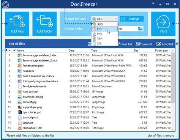This screenshot has height=140, width=180.
Task: Click the DocuFreezer logo icon
Action: click(x=6, y=4)
